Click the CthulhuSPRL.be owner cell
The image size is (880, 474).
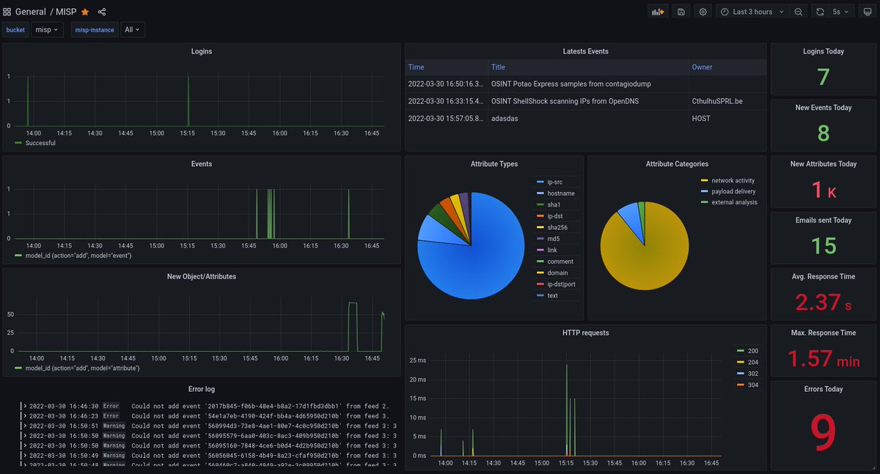coord(717,101)
